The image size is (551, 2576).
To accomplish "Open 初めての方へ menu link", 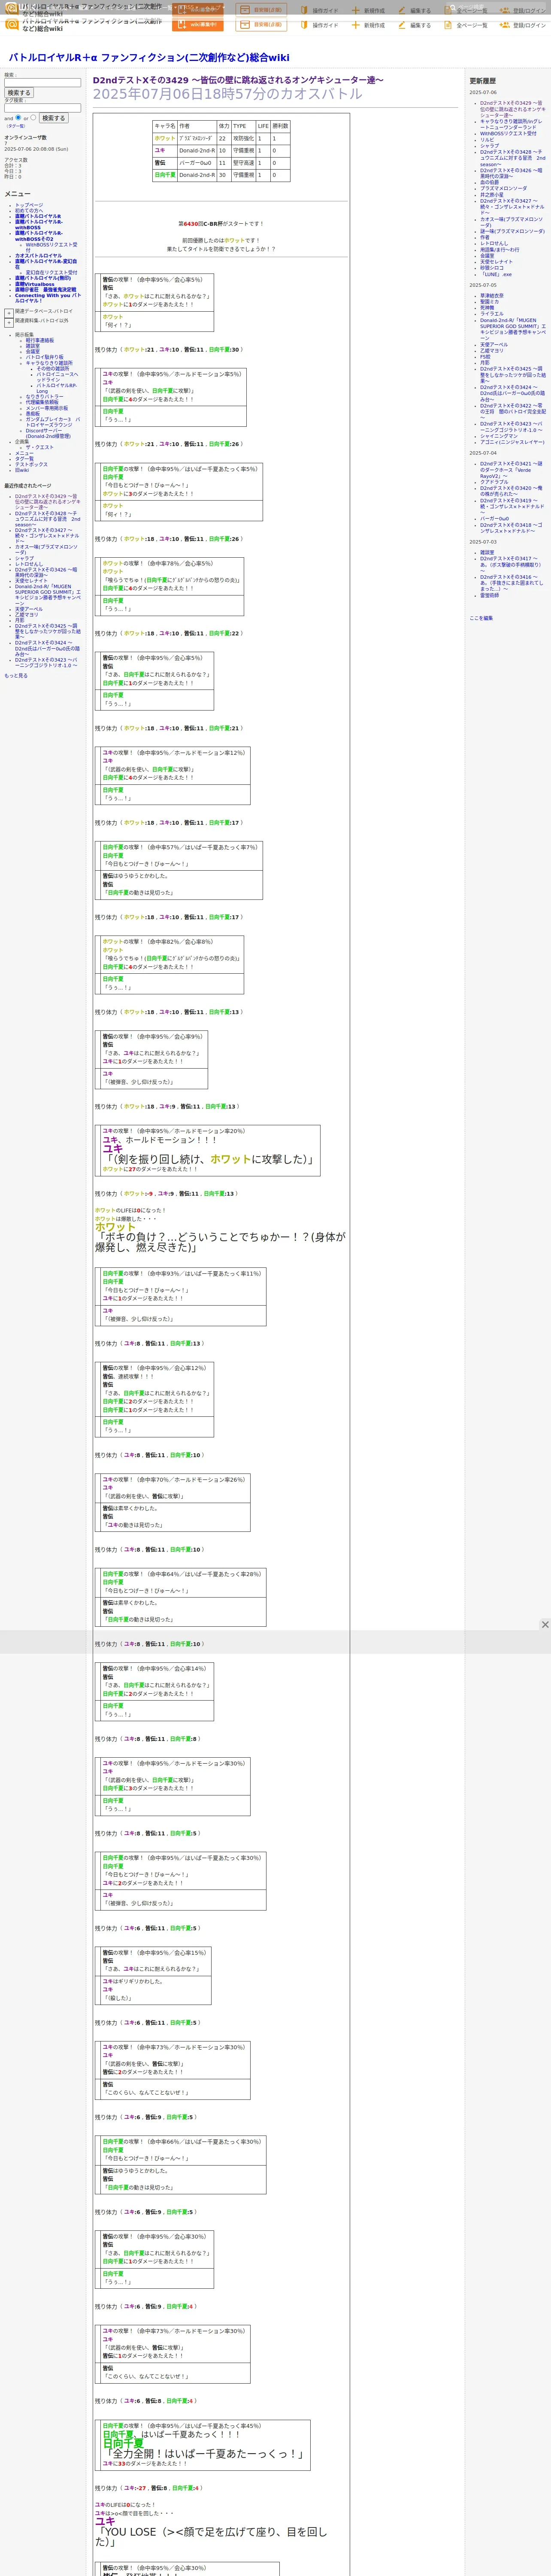I will [29, 211].
